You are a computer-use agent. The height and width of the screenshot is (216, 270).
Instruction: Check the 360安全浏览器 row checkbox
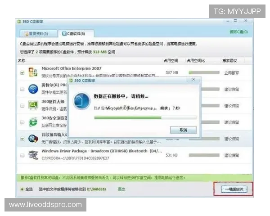tap(22, 122)
